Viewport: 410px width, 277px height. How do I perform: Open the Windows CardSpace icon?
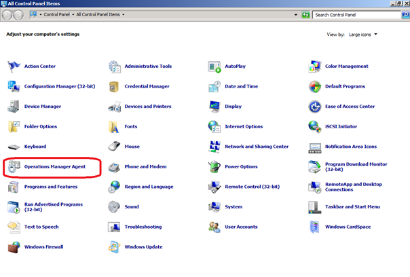click(314, 227)
